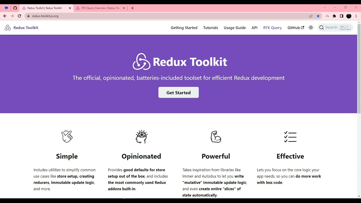Toggle the bookmark star icon
Image resolution: width=361 pixels, height=203 pixels.
click(318, 16)
